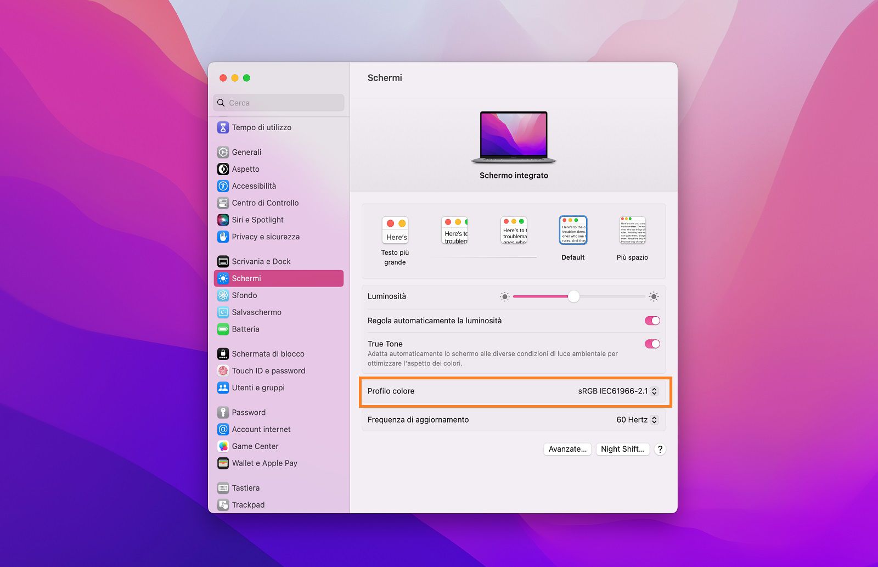Click the Avanzate... button
Viewport: 878px width, 567px height.
[x=567, y=449]
